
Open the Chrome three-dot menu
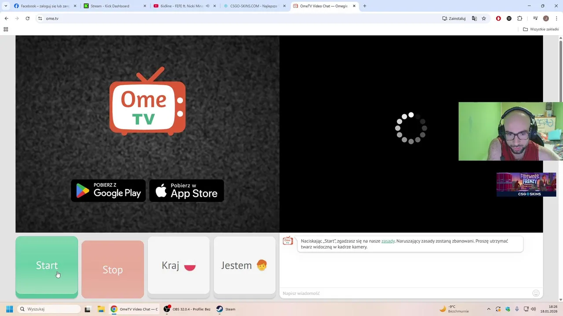click(x=556, y=18)
